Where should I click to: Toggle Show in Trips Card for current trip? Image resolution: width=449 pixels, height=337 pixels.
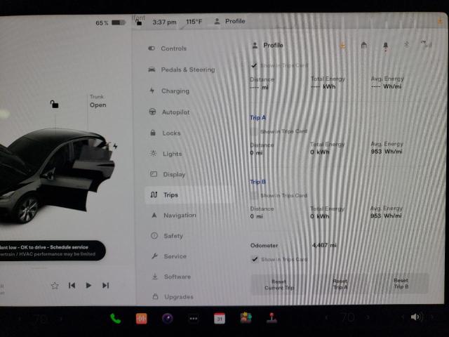click(x=254, y=65)
